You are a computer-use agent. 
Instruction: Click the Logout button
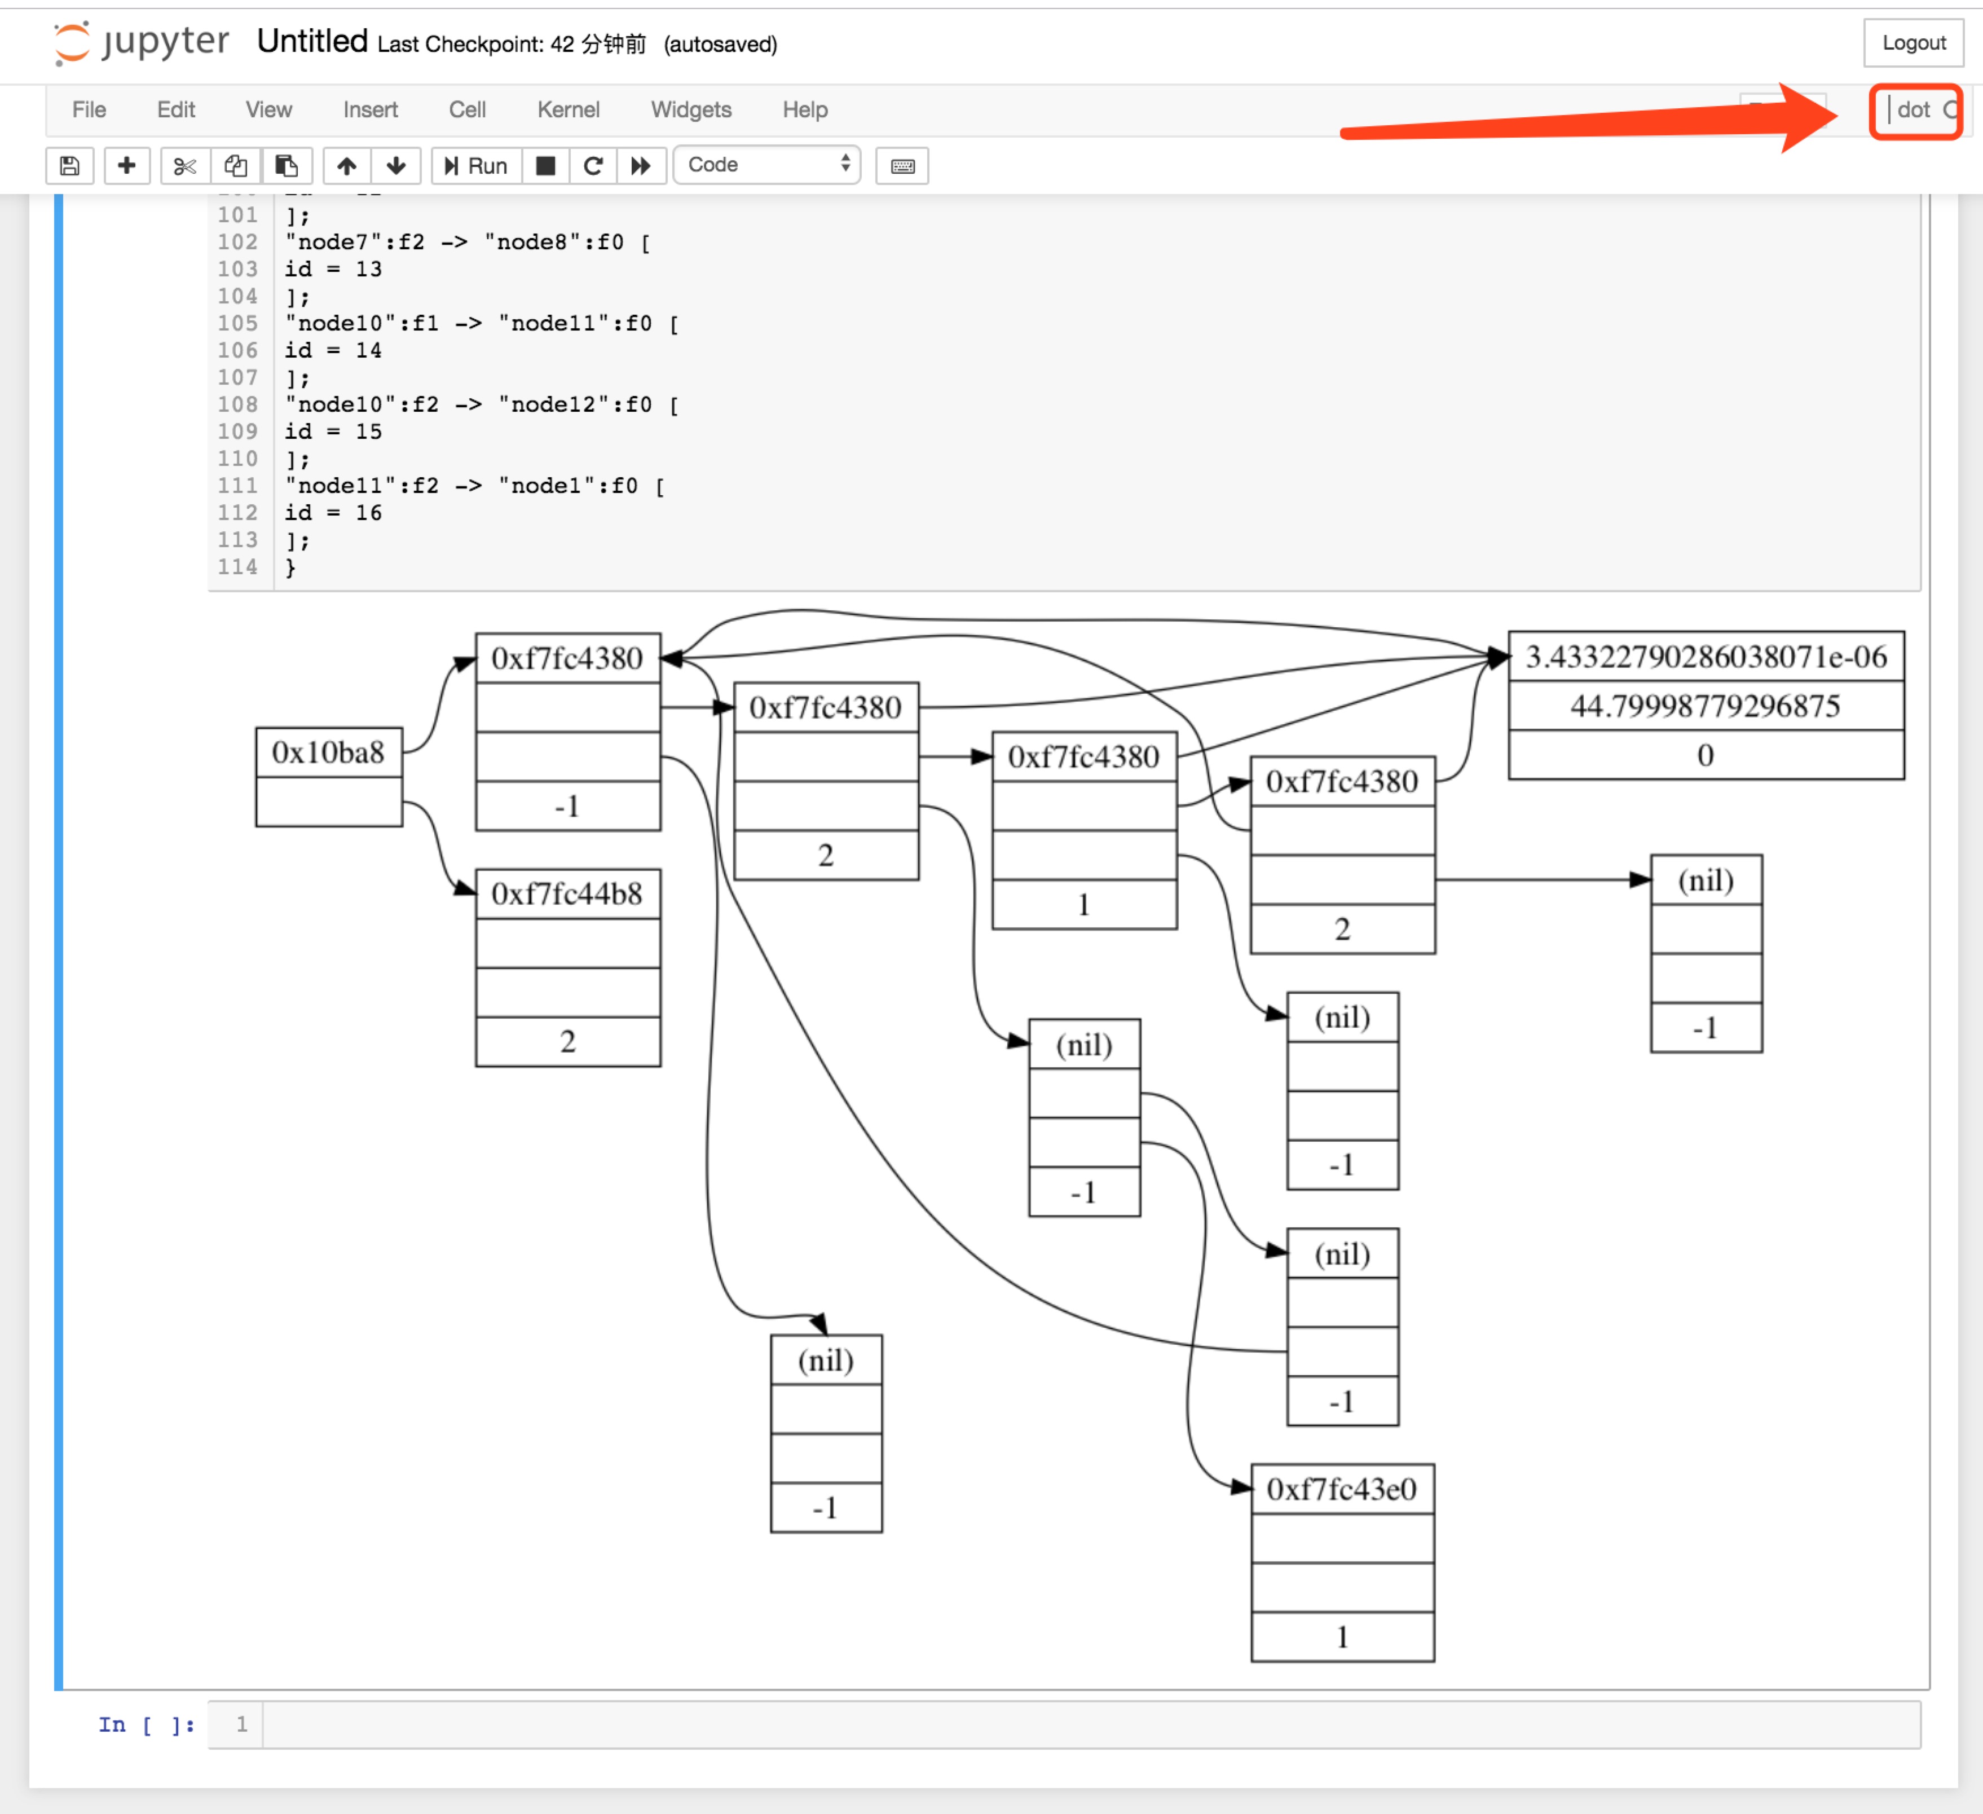1913,42
